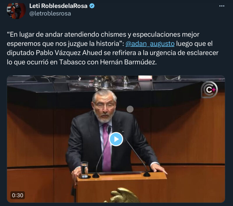Click the quoted phrase about chismes
This screenshot has height=206, width=233.
(103, 39)
